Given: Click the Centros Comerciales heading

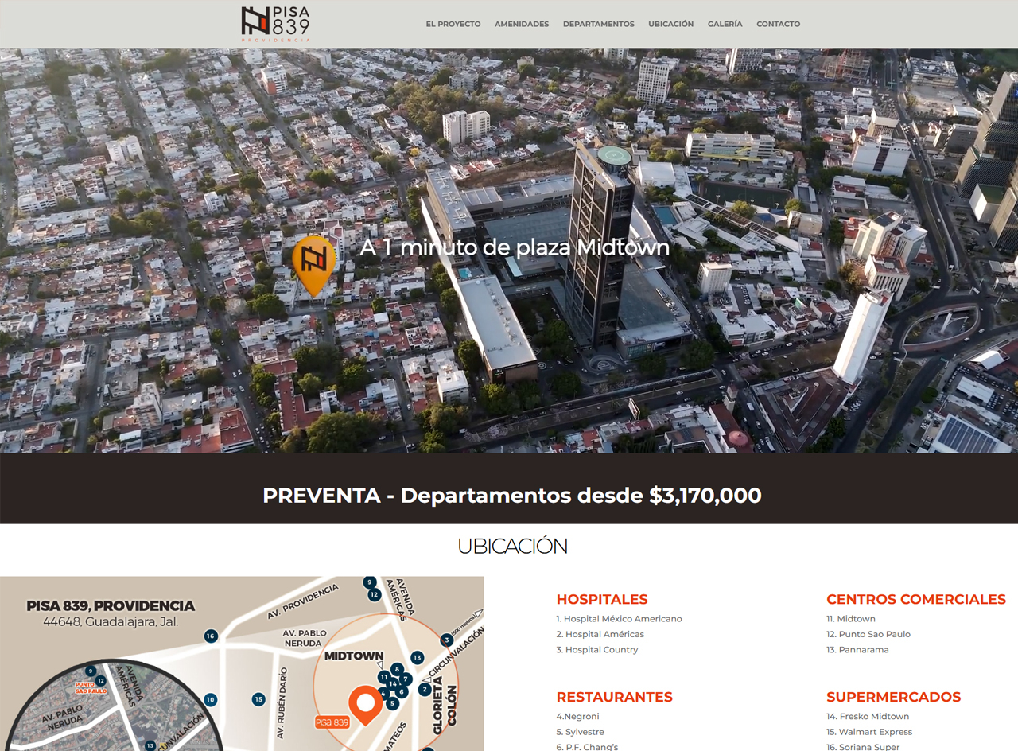Looking at the screenshot, I should point(916,599).
